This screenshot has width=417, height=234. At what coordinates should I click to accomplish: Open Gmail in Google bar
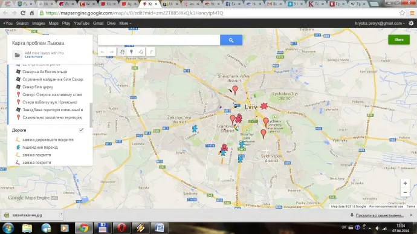click(x=98, y=23)
